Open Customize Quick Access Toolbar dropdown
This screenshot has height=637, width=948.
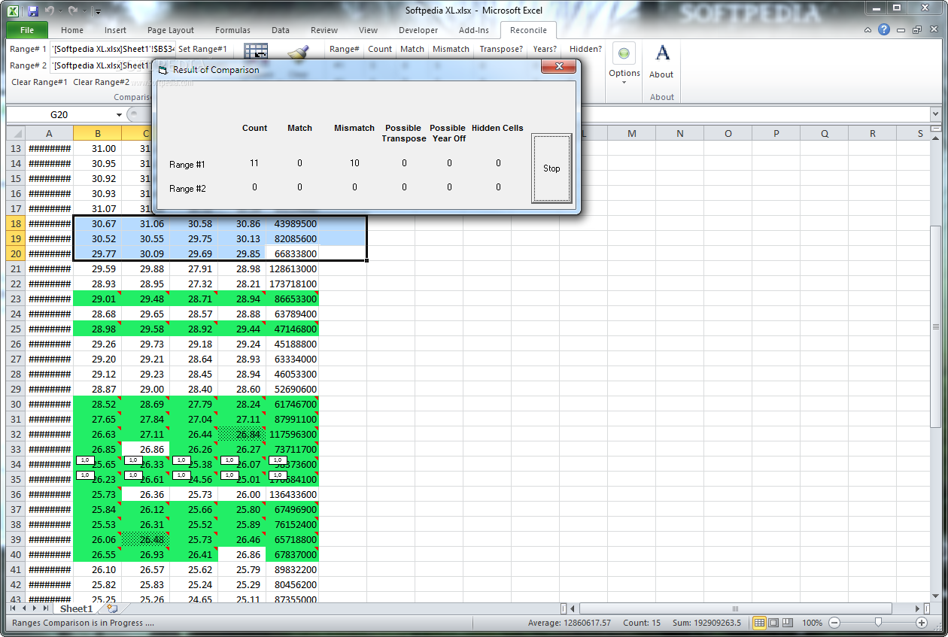click(x=98, y=12)
